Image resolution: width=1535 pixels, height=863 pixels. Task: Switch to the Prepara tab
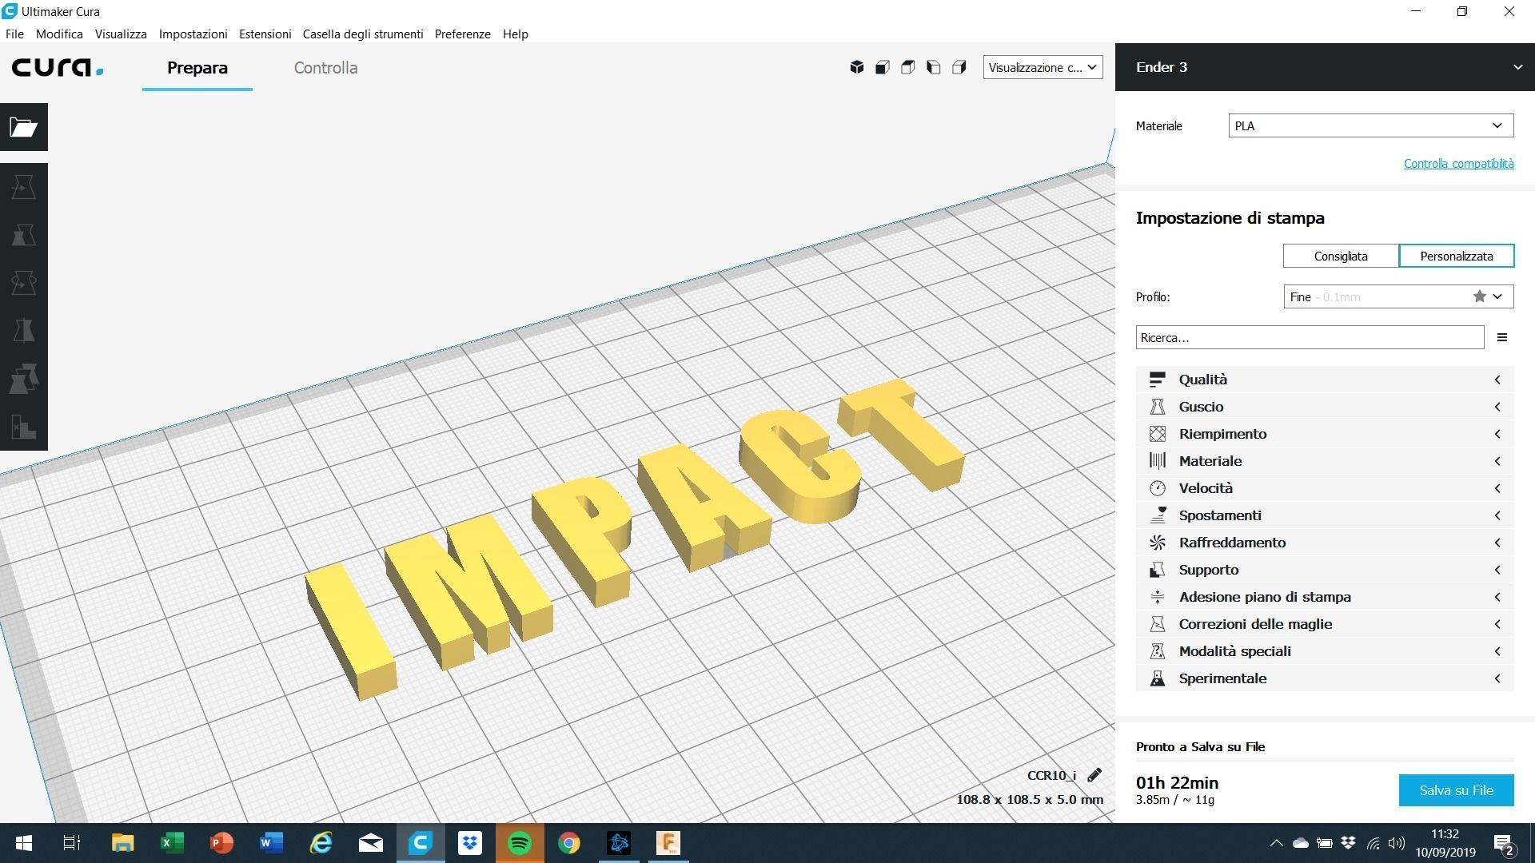[x=197, y=68]
